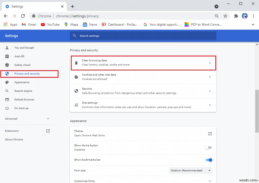
Task: Click the reload page icon
Action: point(23,16)
